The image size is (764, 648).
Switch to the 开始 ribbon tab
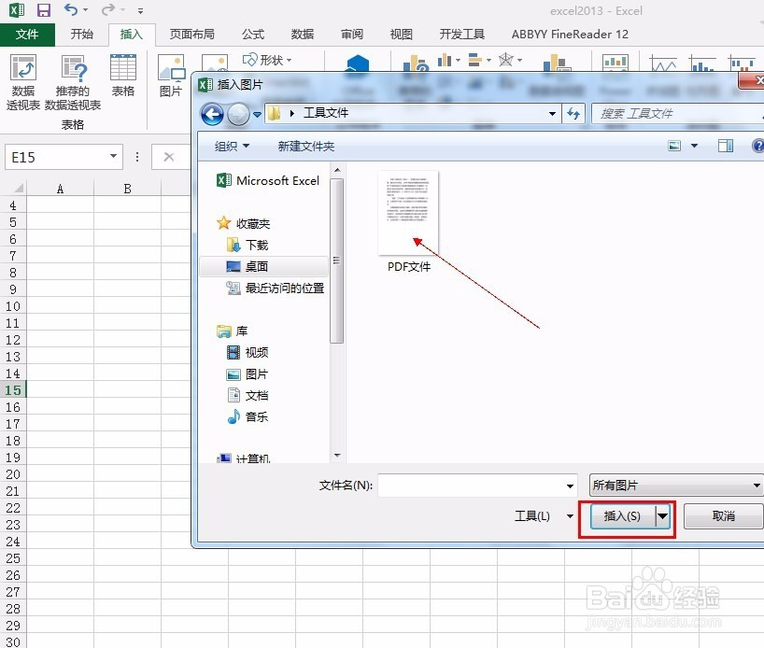coord(82,35)
